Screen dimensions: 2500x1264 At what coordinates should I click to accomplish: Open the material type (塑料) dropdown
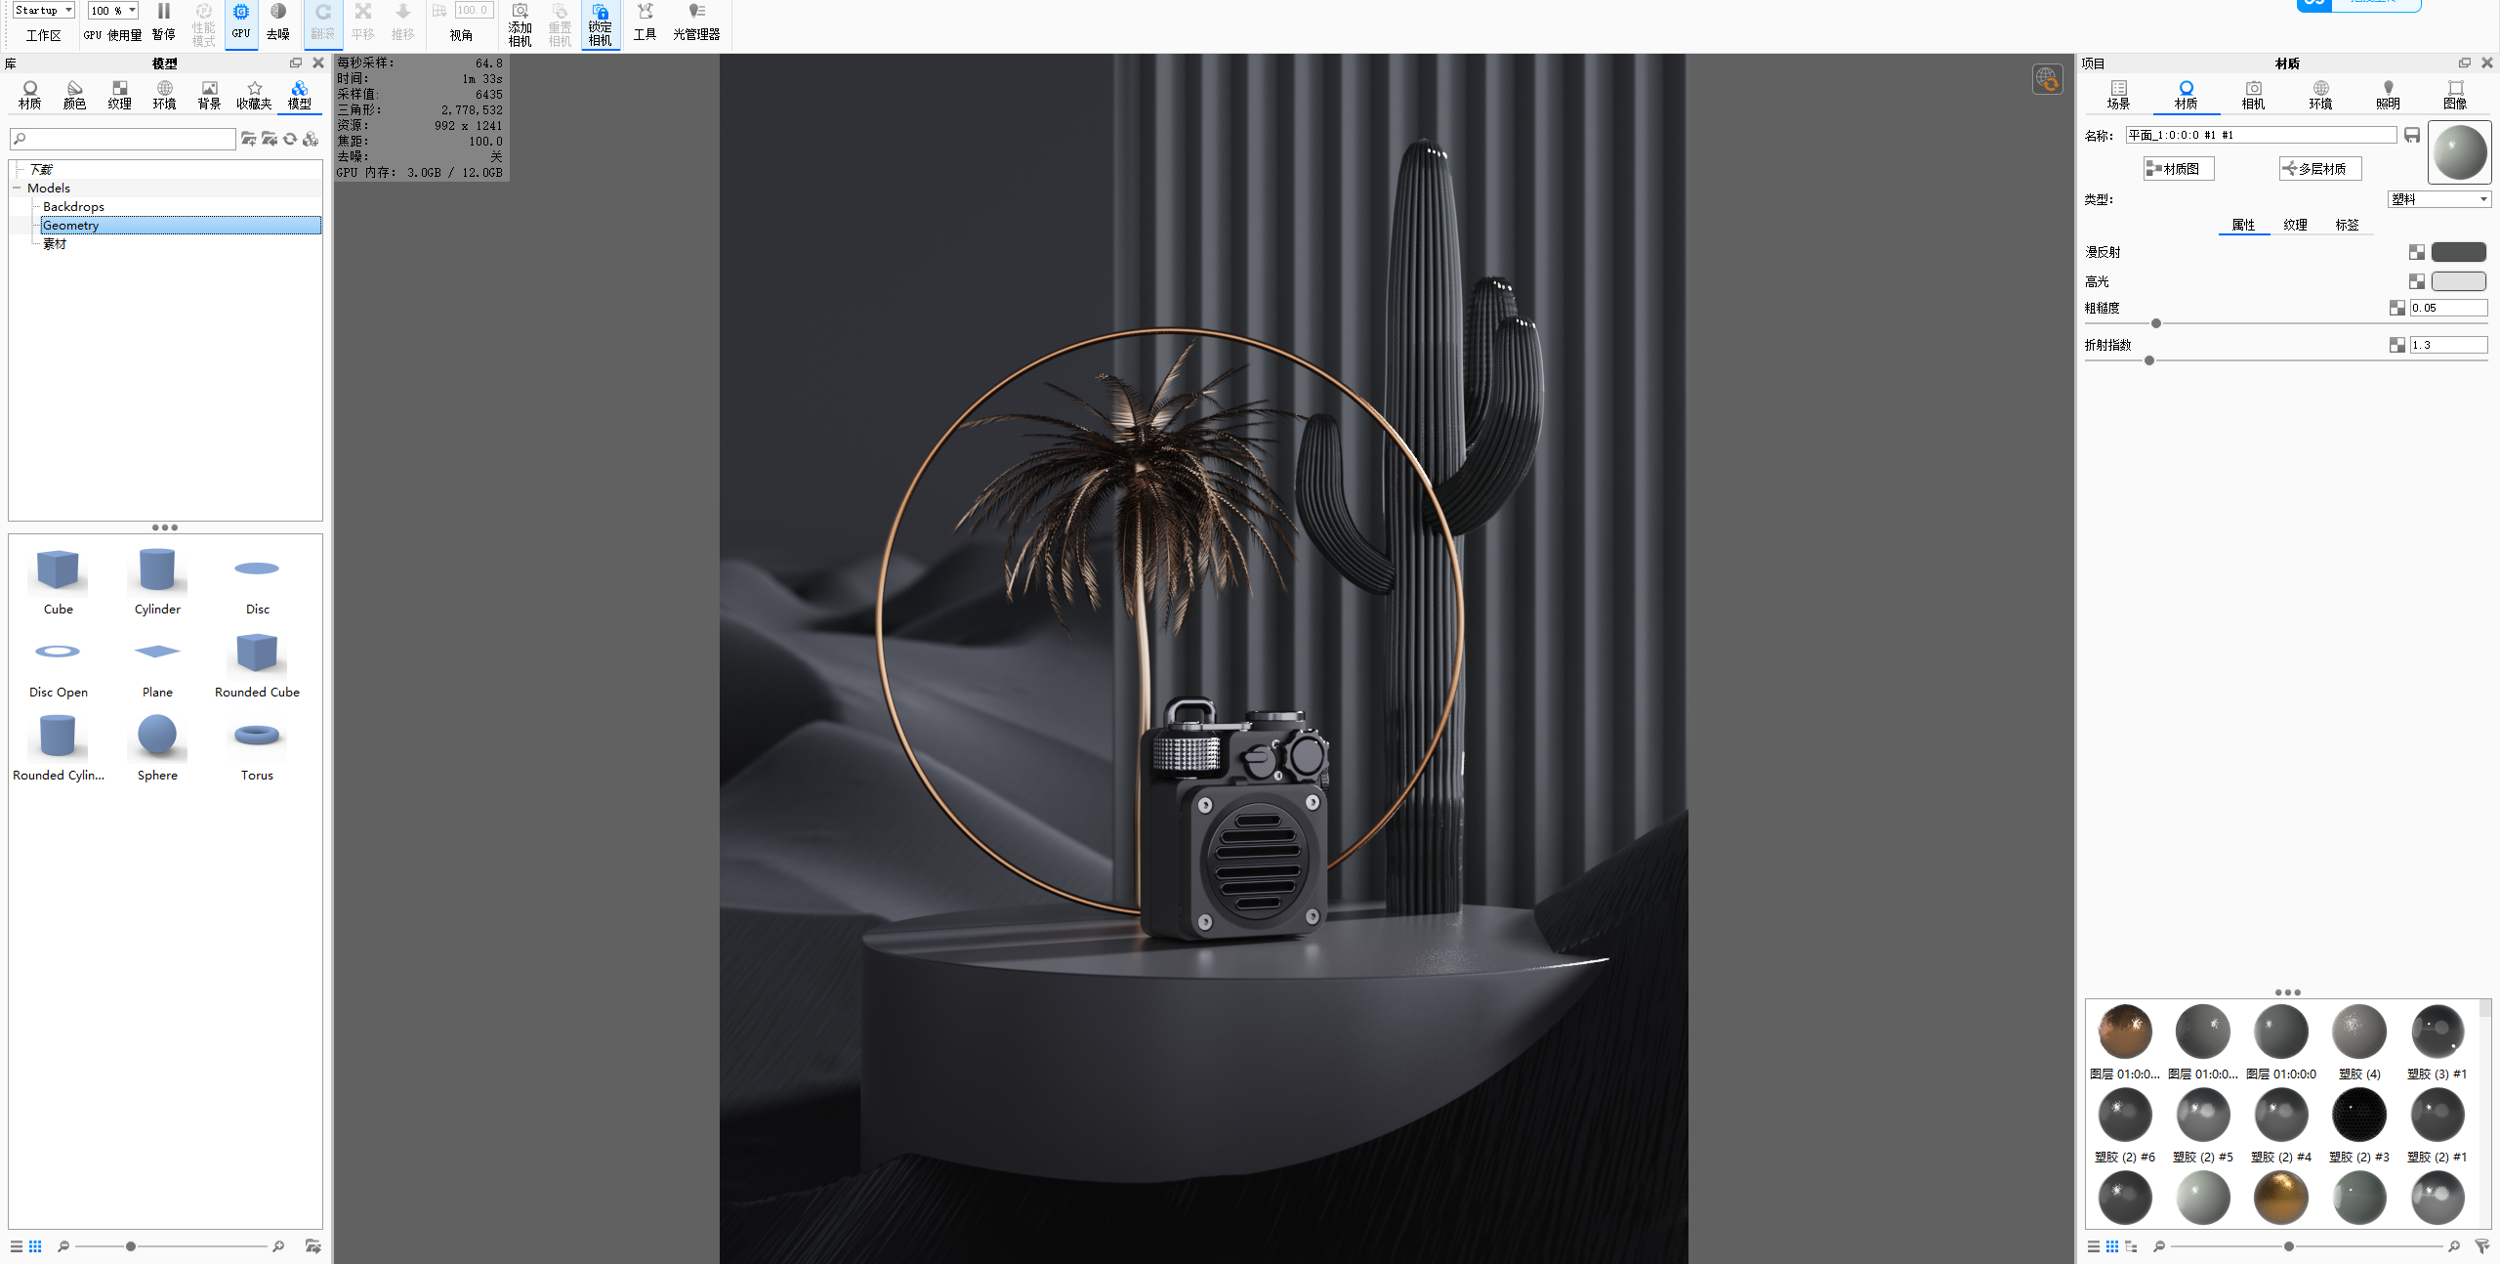2439,199
